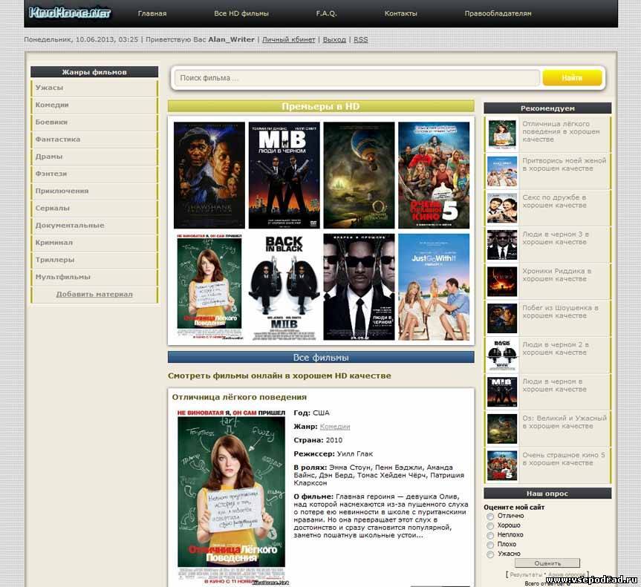The height and width of the screenshot is (587, 641).
Task: Select the Ужасно poll option
Action: tap(490, 554)
